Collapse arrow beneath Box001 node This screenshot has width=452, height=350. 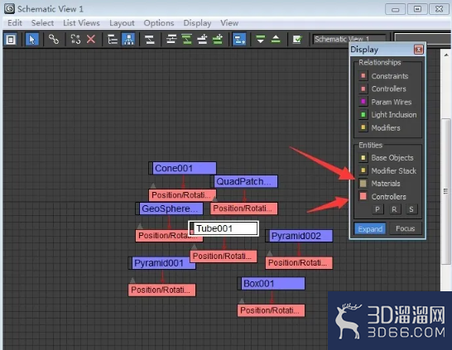click(242, 300)
